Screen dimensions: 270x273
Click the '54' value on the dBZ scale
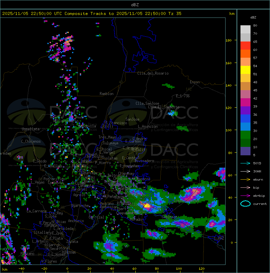[x=255, y=66]
